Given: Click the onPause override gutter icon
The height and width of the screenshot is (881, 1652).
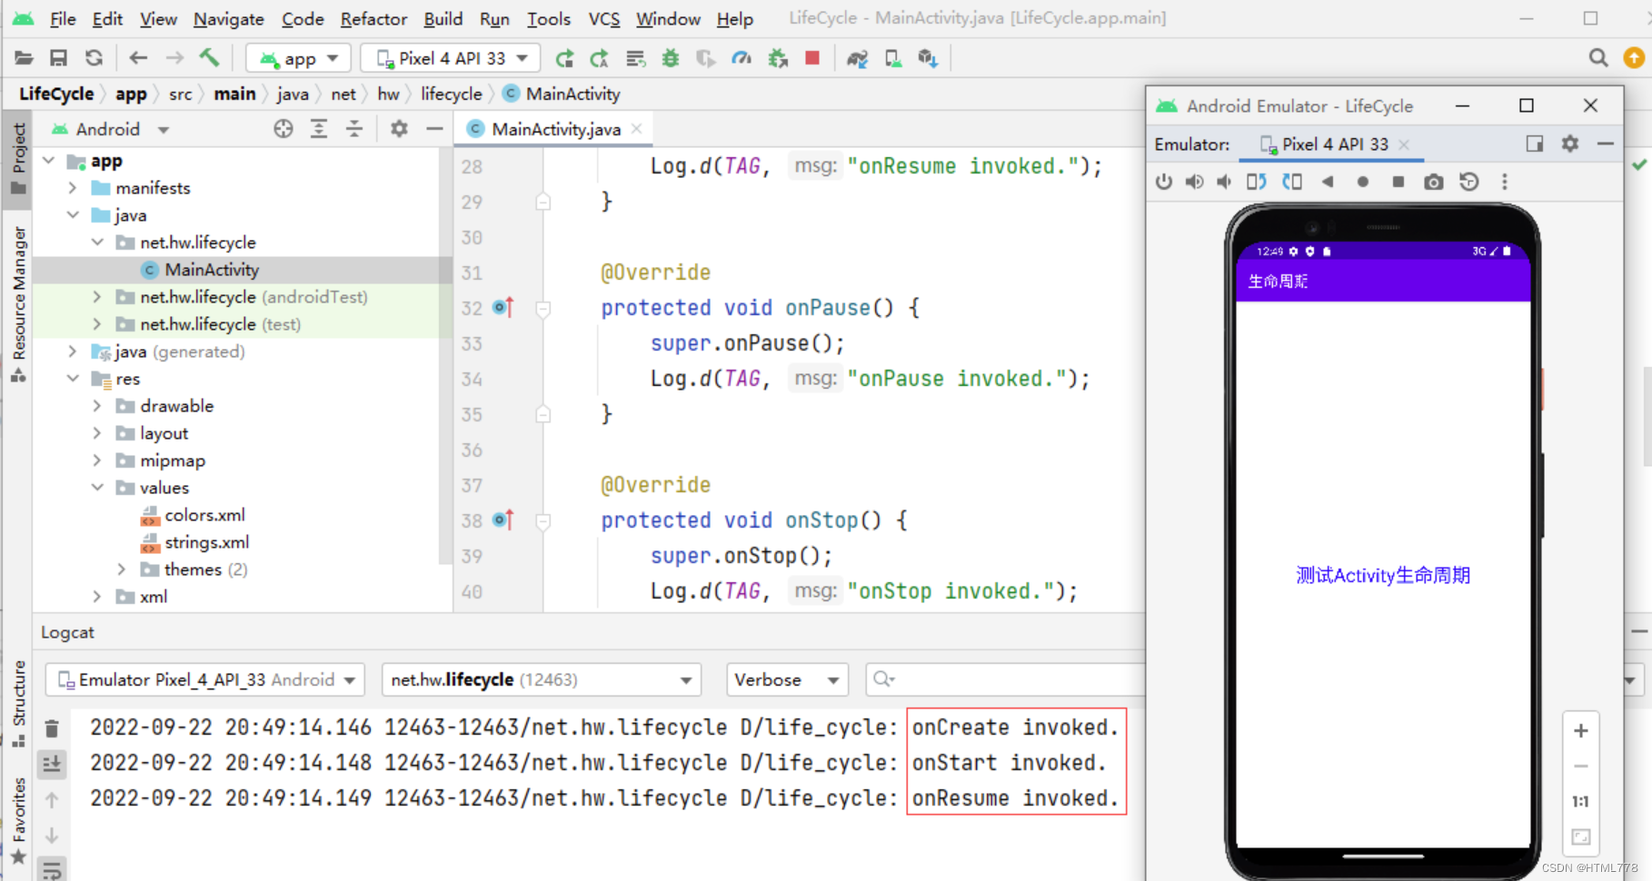Looking at the screenshot, I should 503,308.
